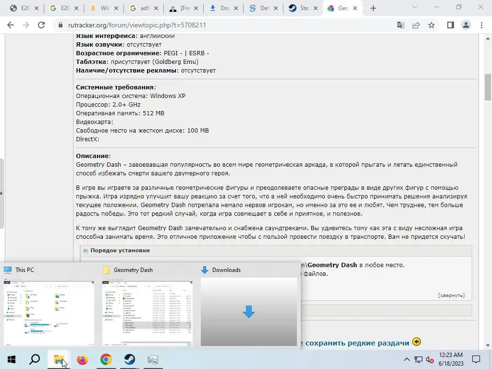This screenshot has width=492, height=369.
Task: Go back to the previous page
Action: pyautogui.click(x=11, y=25)
